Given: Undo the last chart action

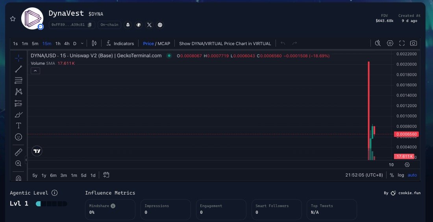Looking at the screenshot, I should click(x=283, y=43).
